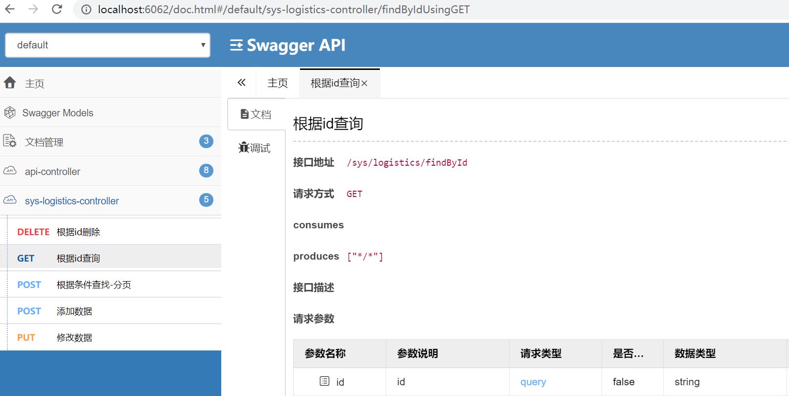The height and width of the screenshot is (396, 789).
Task: Toggle the menu icon beside Swagger API
Action: click(236, 45)
